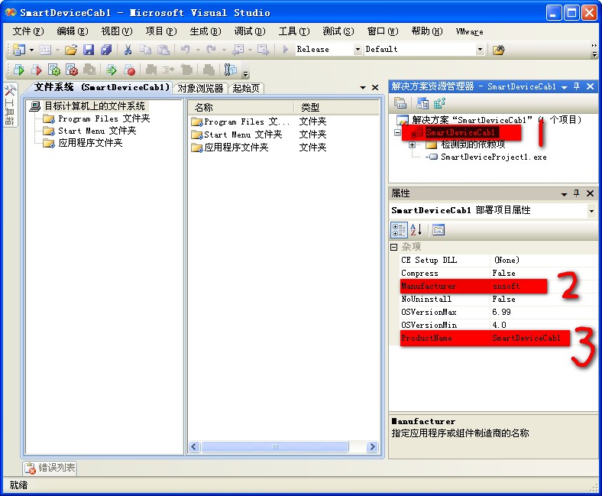Screen dimensions: 602x496
Task: Click the Cut scissors icon
Action: click(128, 50)
